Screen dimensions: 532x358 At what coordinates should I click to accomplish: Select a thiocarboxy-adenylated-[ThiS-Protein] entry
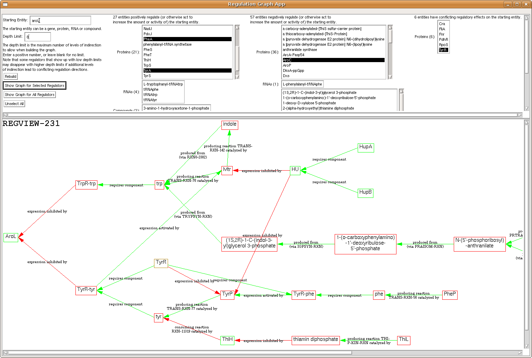pyautogui.click(x=334, y=34)
